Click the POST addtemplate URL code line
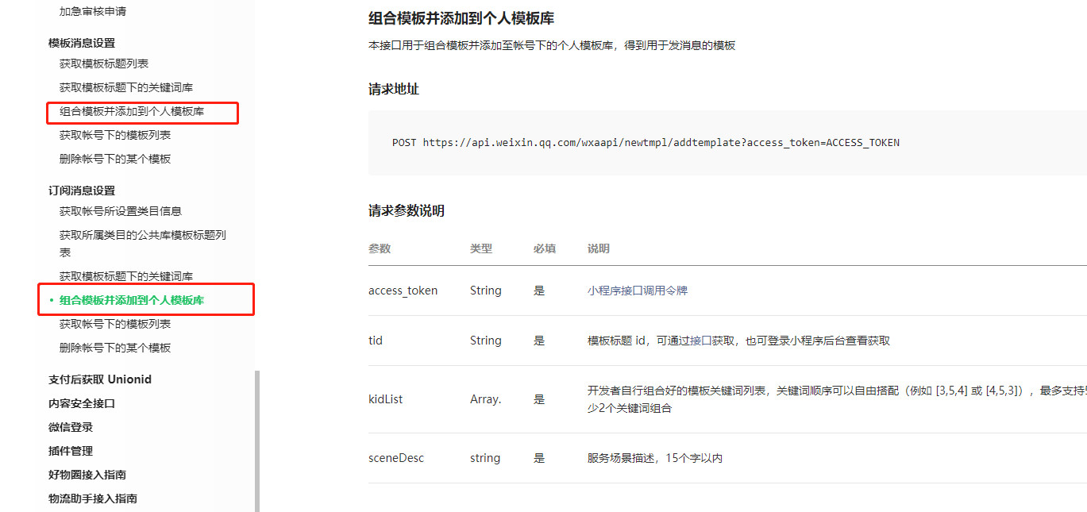The image size is (1087, 512). (646, 143)
